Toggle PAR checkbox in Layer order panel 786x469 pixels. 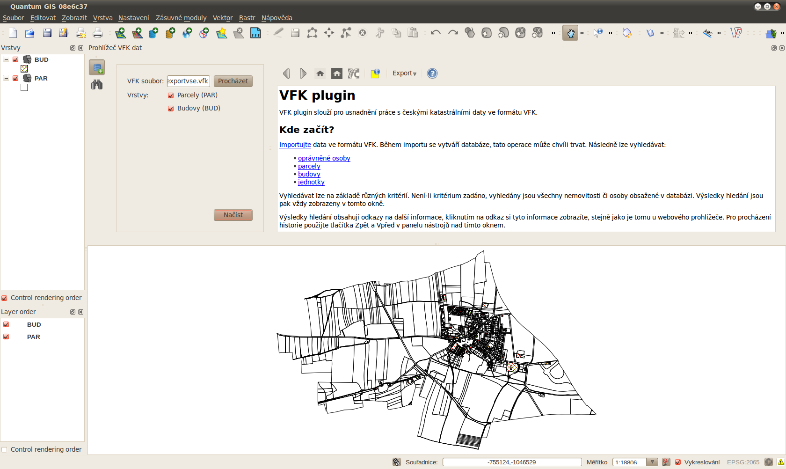[x=6, y=337]
